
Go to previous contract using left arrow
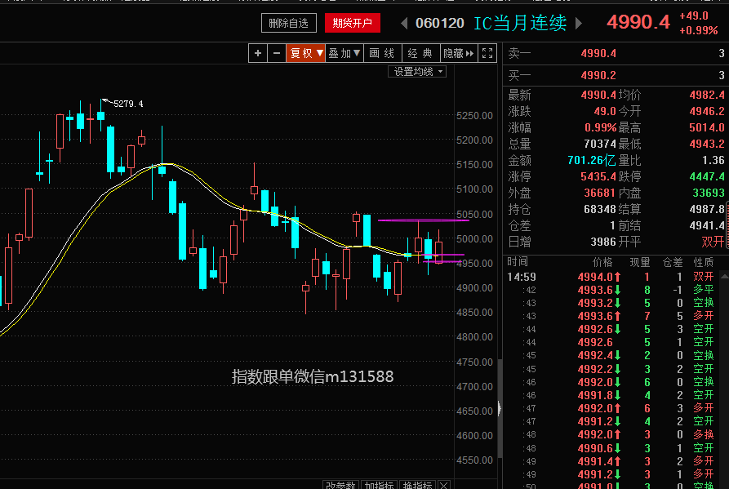pos(404,23)
